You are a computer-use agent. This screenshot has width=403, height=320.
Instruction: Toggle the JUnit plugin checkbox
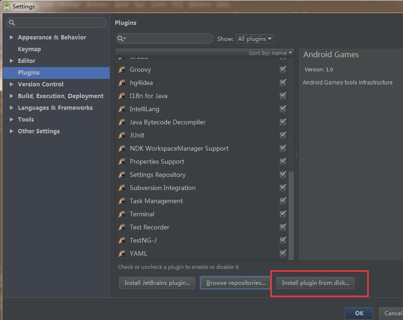click(x=283, y=135)
